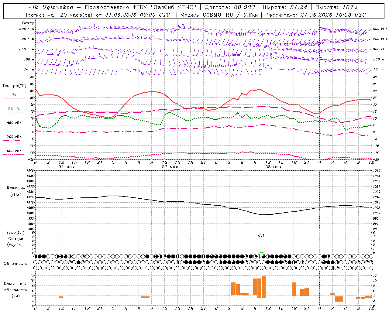Click the 850 гПа legend entry under Тем-ра
This screenshot has height=311, width=389.
coord(14,123)
